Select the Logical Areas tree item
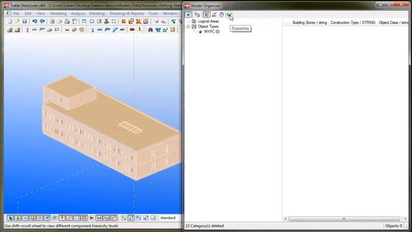 [209, 21]
